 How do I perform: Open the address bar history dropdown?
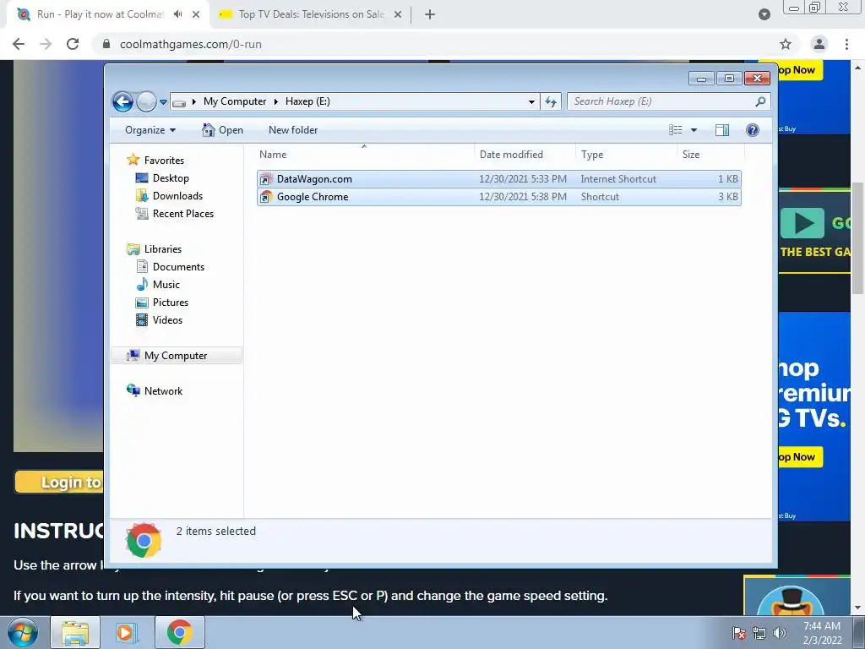(531, 101)
